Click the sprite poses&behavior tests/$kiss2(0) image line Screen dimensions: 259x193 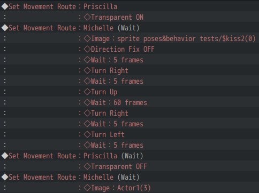(x=129, y=38)
